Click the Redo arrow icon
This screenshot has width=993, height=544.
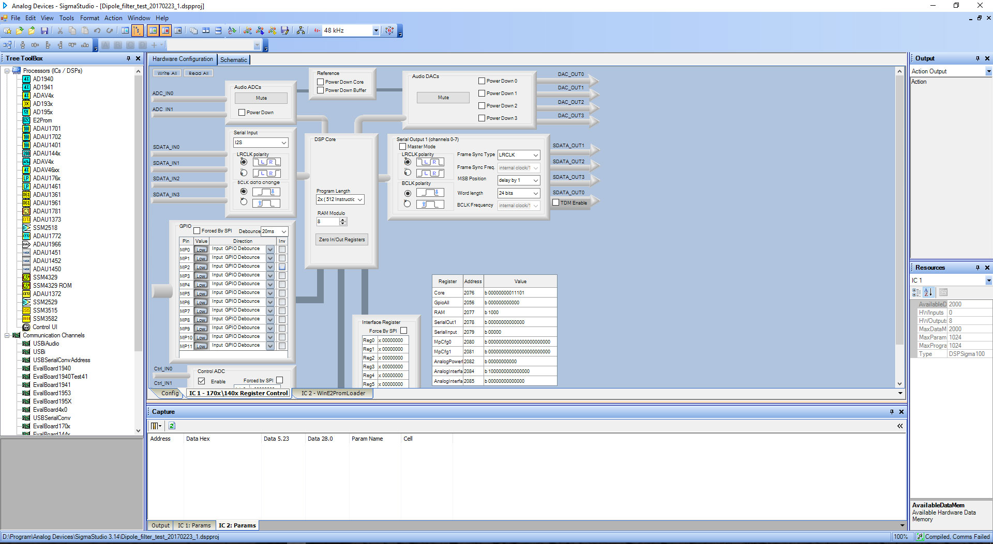point(110,30)
